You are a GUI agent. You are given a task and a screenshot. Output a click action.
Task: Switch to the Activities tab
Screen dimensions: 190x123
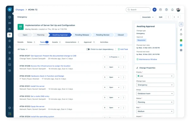[x=104, y=42]
